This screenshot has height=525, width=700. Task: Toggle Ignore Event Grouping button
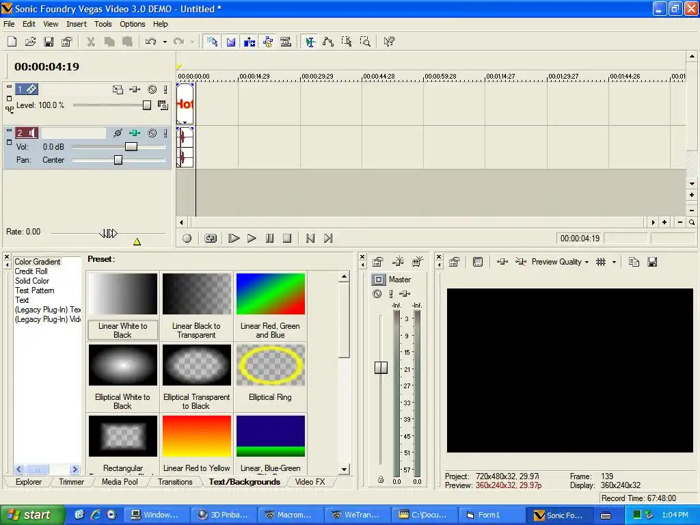pyautogui.click(x=286, y=42)
